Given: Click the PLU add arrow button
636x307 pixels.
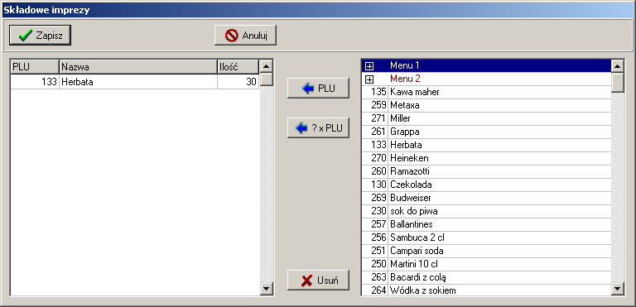Looking at the screenshot, I should point(318,88).
